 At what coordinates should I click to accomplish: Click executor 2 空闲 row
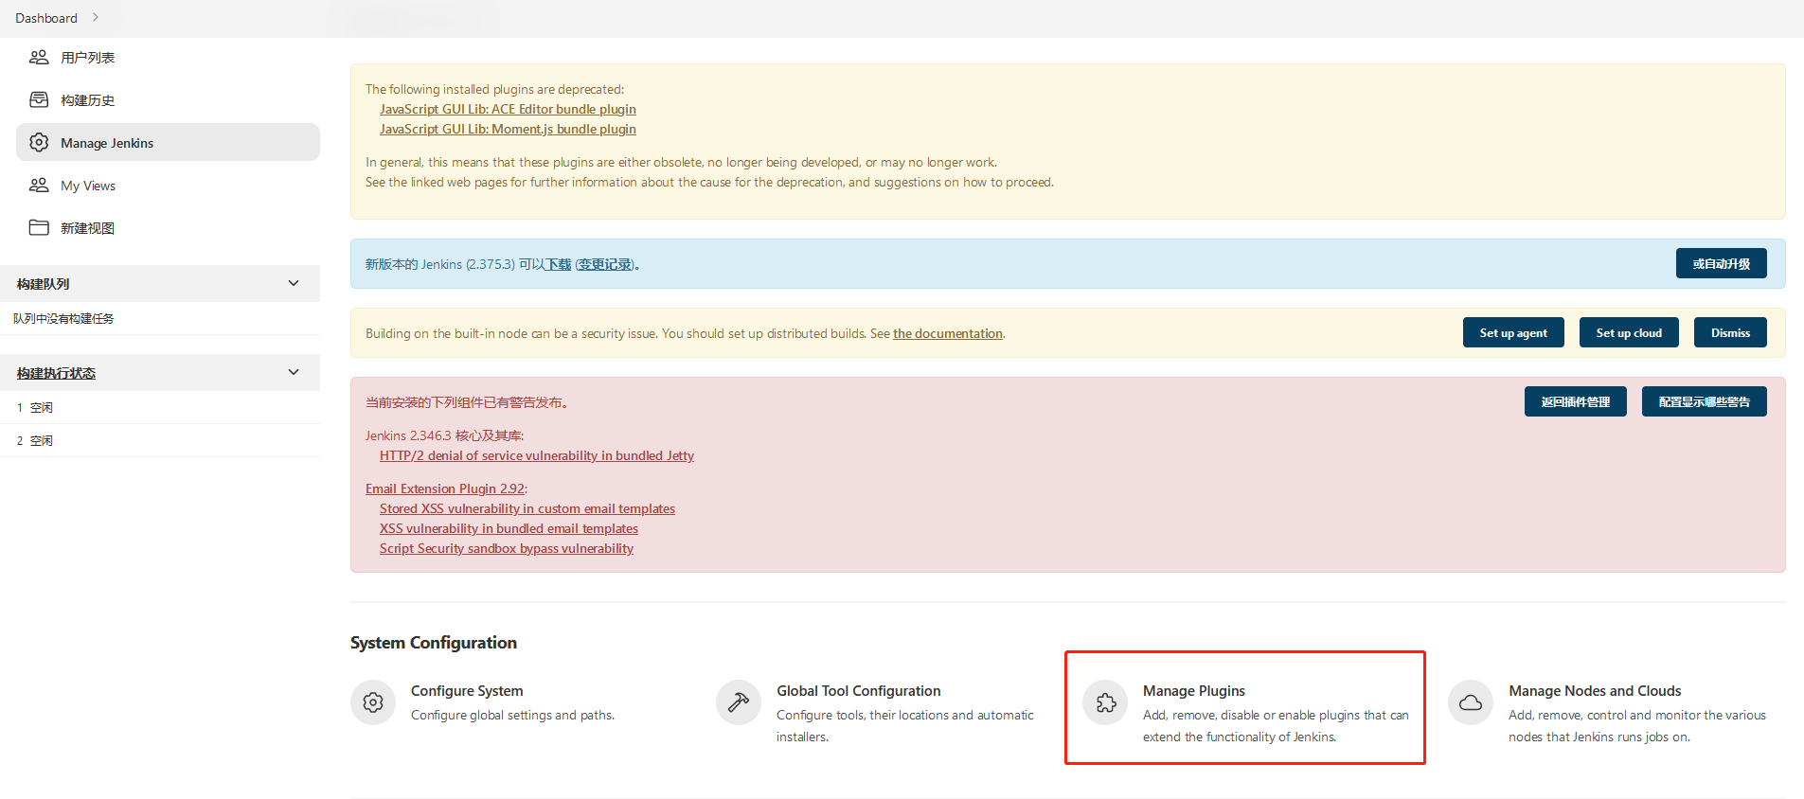point(160,440)
